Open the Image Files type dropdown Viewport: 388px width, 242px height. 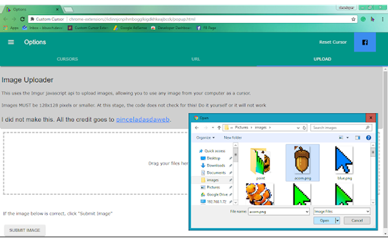click(341, 212)
